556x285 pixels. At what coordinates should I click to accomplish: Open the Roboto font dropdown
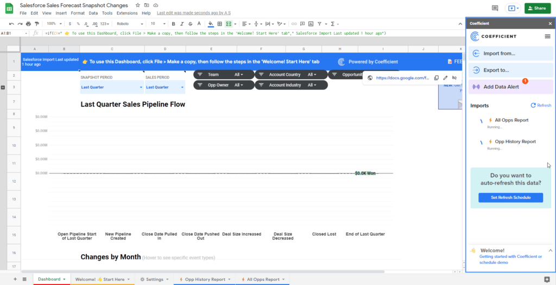(130, 24)
